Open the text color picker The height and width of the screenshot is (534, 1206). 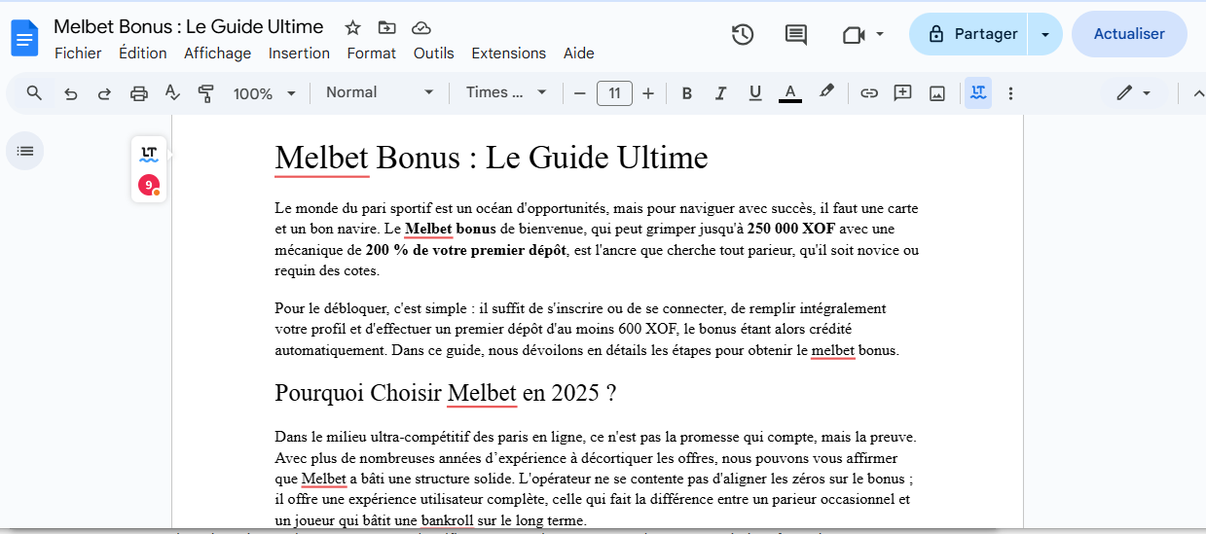coord(789,93)
